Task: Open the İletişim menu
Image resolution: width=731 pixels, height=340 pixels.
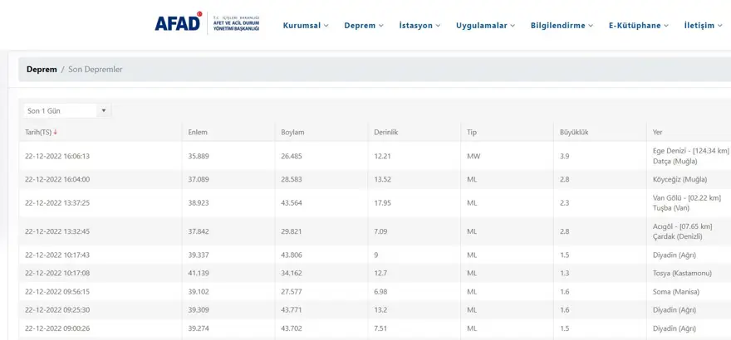Action: [703, 26]
